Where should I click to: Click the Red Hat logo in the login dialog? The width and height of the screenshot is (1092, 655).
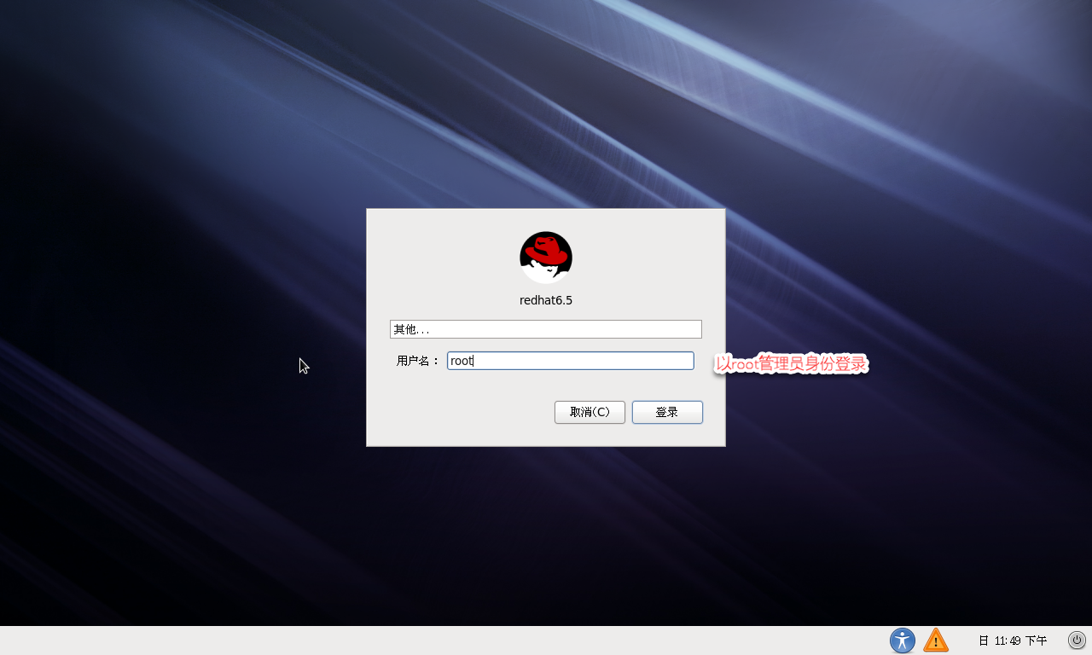click(x=546, y=257)
